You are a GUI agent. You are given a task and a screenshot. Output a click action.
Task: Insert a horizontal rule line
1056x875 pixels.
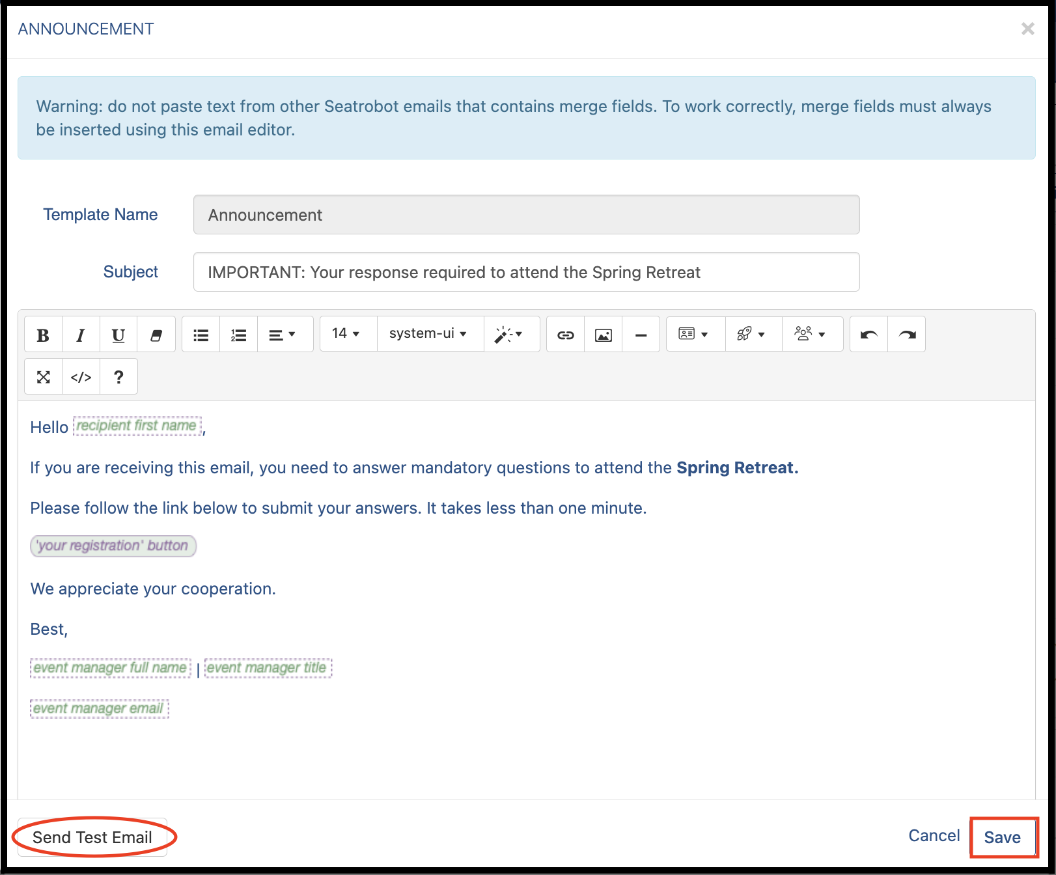click(641, 335)
